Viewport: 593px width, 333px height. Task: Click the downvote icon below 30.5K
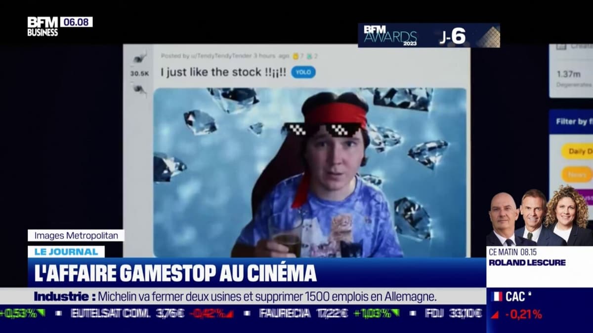point(139,89)
